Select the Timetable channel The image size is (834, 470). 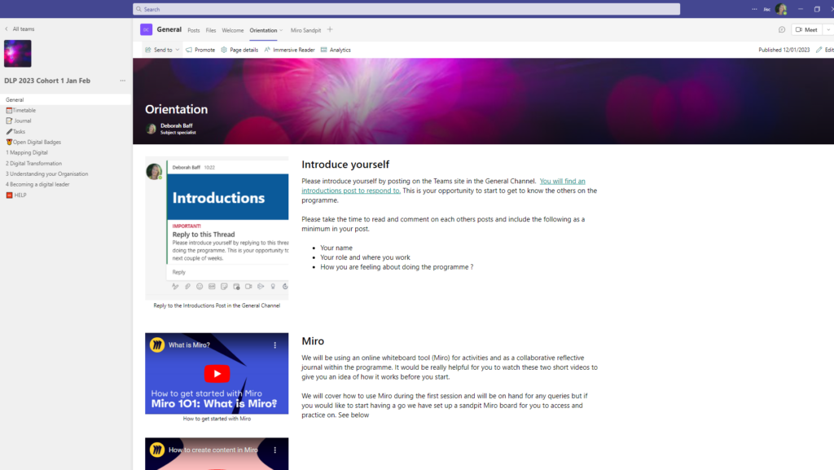pos(24,110)
